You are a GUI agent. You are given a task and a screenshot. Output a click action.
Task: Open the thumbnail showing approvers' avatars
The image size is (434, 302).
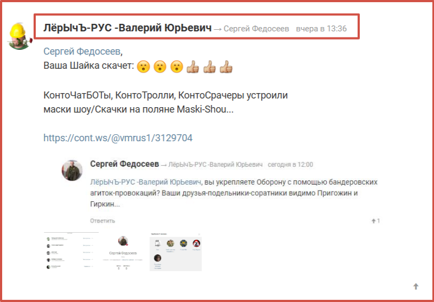coord(176,252)
